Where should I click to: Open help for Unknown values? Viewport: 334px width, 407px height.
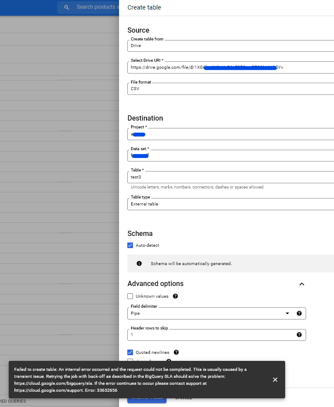[x=175, y=296]
